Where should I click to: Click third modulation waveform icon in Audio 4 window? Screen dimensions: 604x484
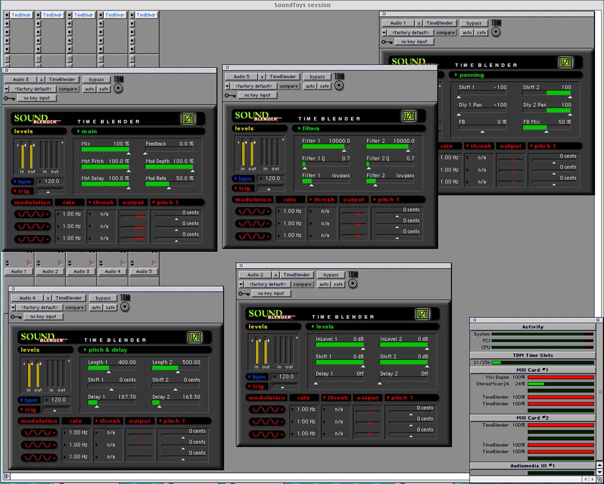tap(39, 457)
